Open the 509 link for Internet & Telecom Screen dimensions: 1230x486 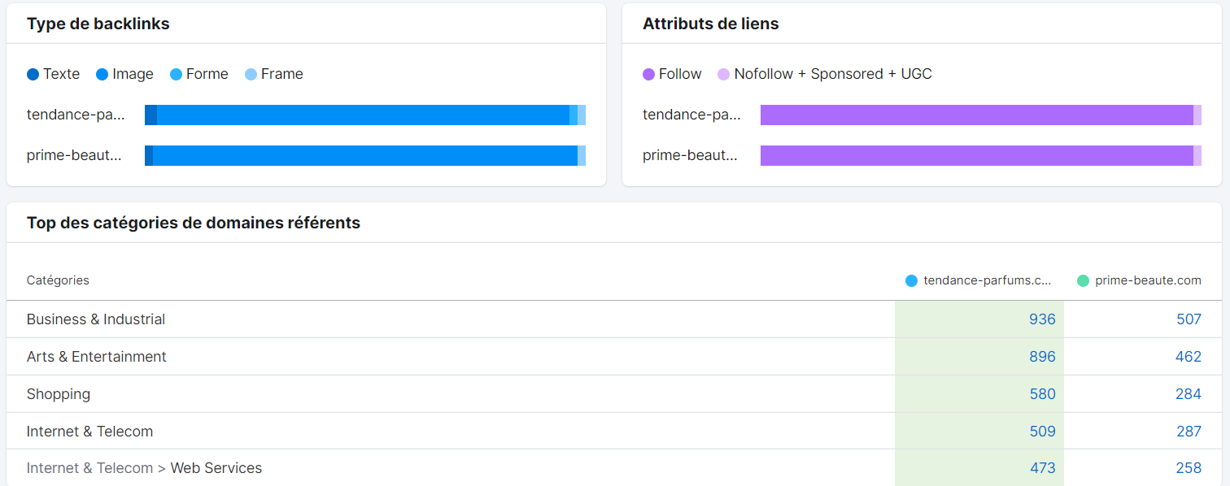[1044, 431]
